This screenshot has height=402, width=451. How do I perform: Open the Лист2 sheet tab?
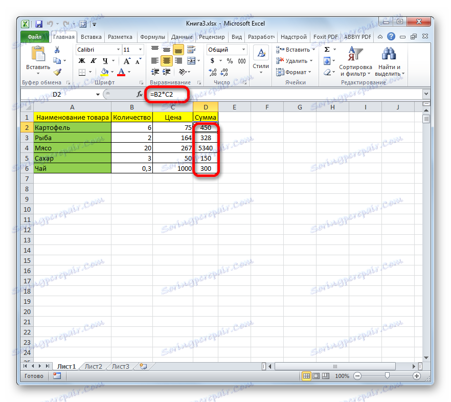coord(94,366)
